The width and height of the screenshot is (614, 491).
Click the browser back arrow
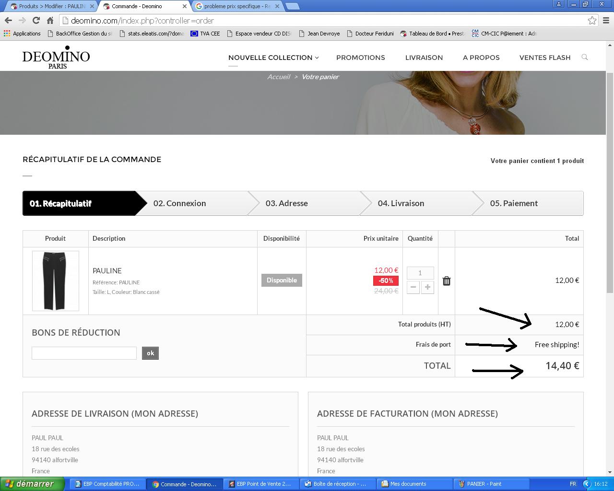[8, 20]
